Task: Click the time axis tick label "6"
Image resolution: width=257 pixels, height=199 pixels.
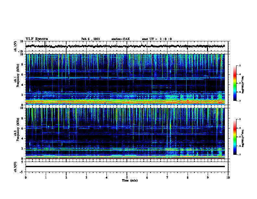Action: point(147,178)
